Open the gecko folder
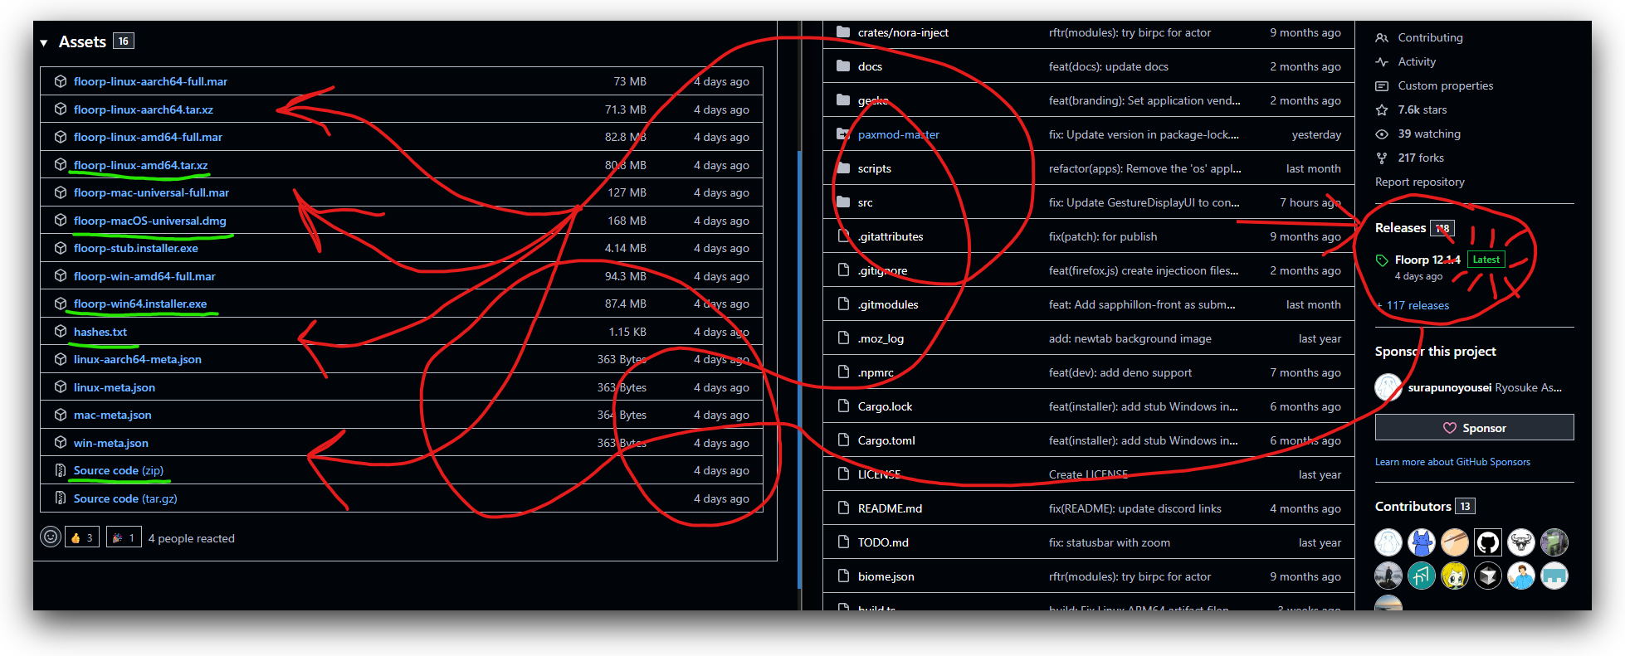 (x=873, y=100)
